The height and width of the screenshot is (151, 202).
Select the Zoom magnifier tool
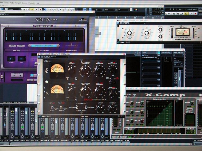pos(58,9)
